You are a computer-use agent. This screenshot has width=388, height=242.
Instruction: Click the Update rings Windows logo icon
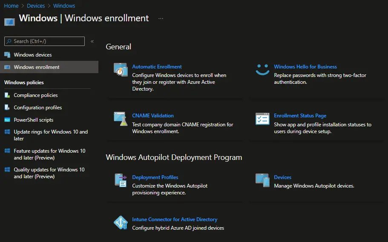pos(7,132)
